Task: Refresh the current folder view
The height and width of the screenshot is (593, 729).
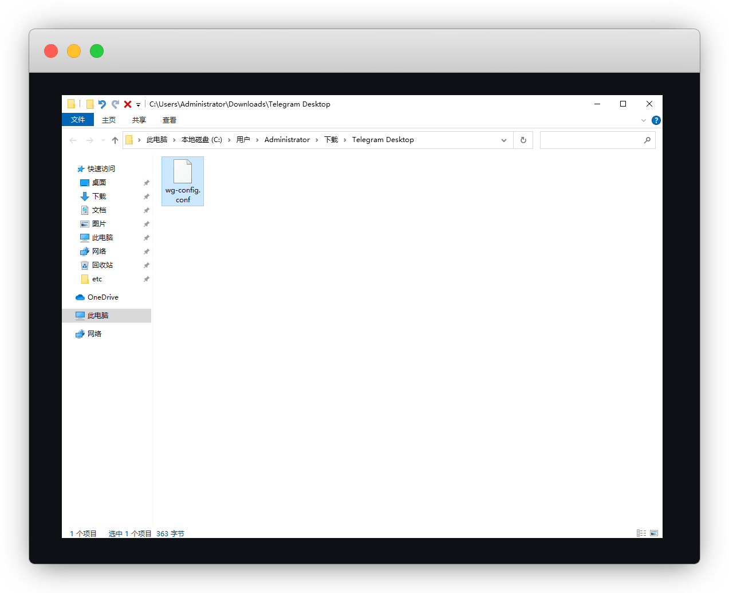Action: [523, 140]
